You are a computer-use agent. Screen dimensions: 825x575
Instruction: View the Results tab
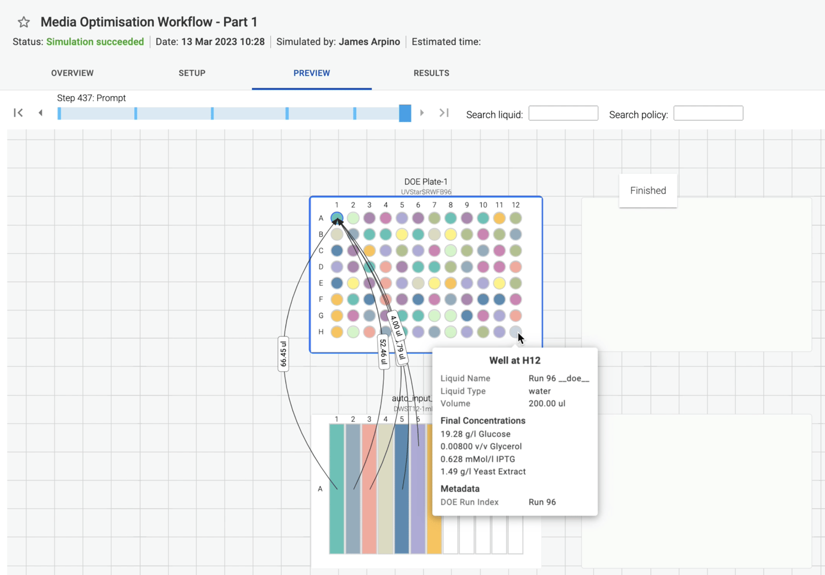coord(432,73)
